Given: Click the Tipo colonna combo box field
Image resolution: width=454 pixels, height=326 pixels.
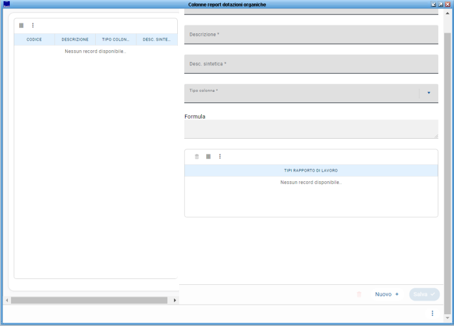Looking at the screenshot, I should coord(311,93).
